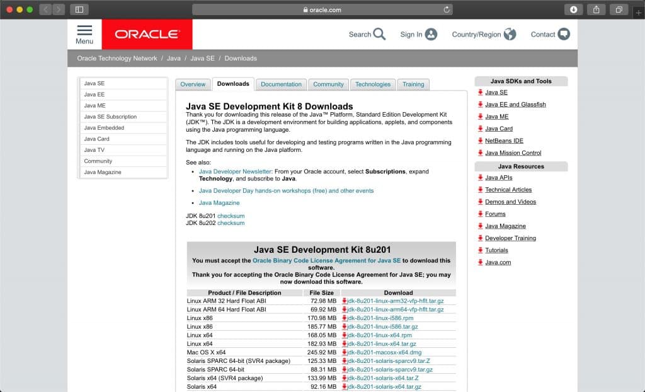Open the Documentation tab
The height and width of the screenshot is (392, 645).
(281, 84)
